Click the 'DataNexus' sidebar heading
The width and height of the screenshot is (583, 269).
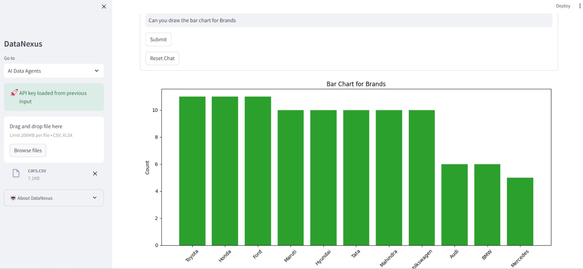(23, 44)
